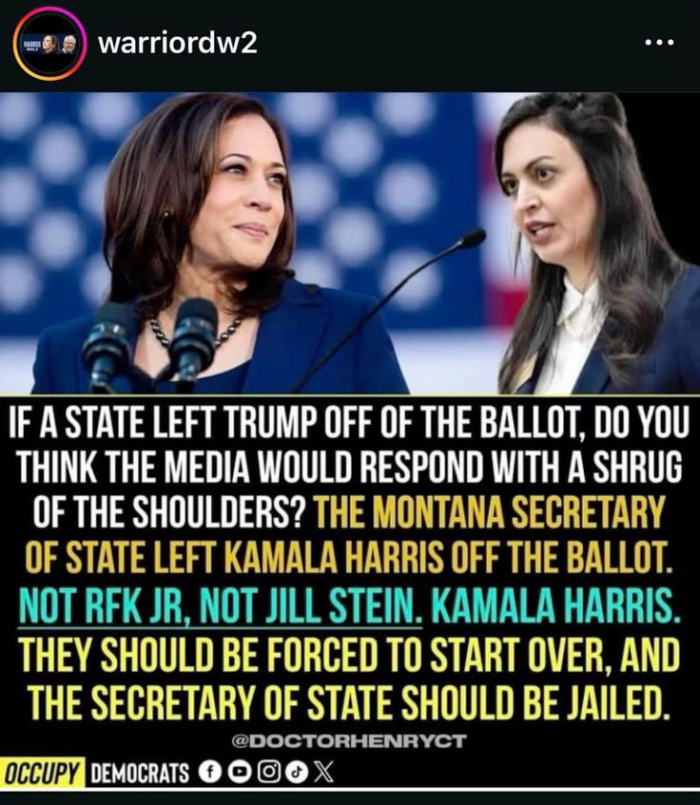Tap the YouTube icon in footer

[x=239, y=772]
